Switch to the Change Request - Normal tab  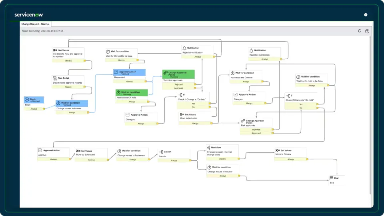35,24
